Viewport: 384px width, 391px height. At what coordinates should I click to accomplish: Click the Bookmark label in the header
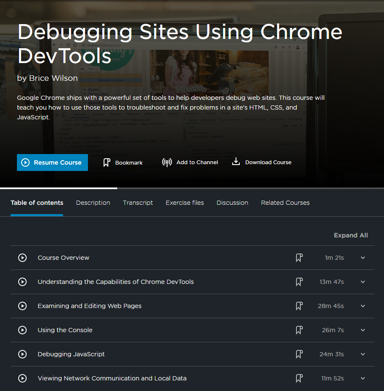point(129,162)
